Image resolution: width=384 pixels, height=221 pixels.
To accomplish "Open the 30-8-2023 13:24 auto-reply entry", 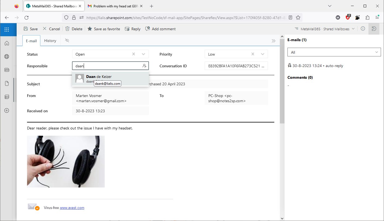I will coord(316,66).
